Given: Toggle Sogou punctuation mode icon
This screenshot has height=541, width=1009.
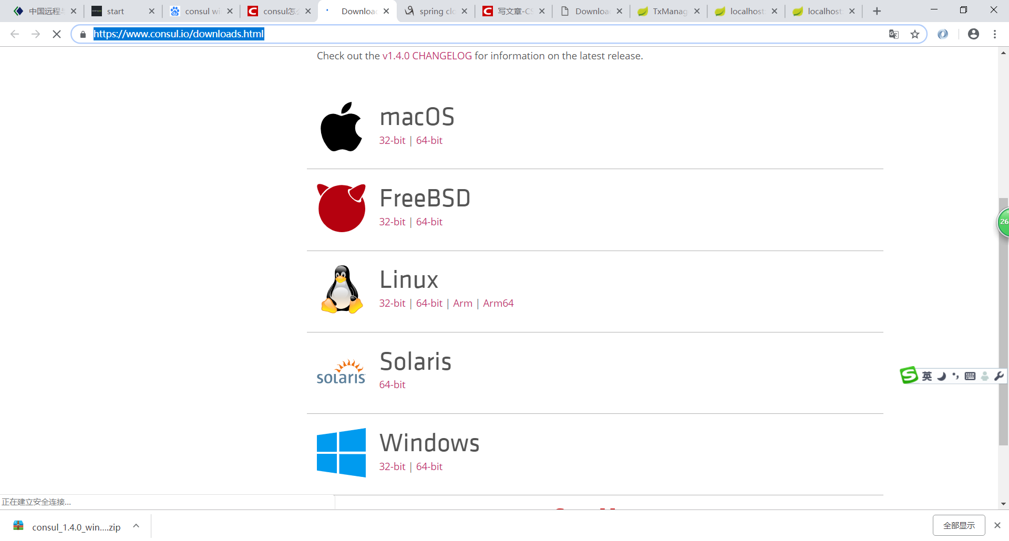Looking at the screenshot, I should 955,376.
